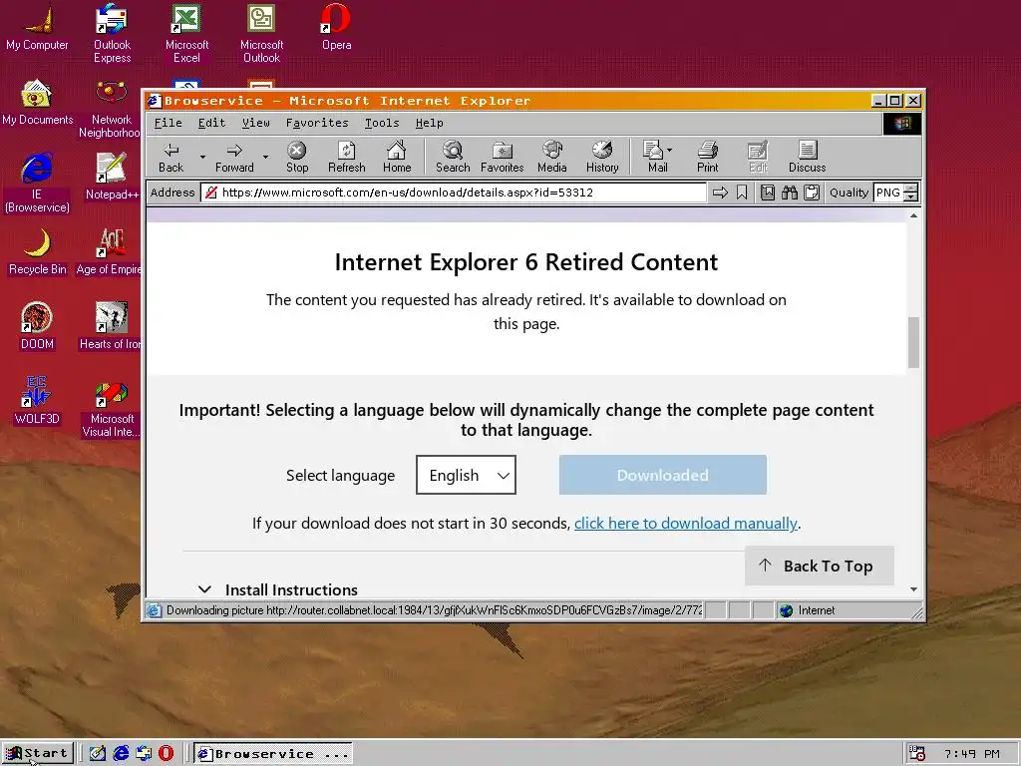Click the Downloaded button

click(x=663, y=475)
